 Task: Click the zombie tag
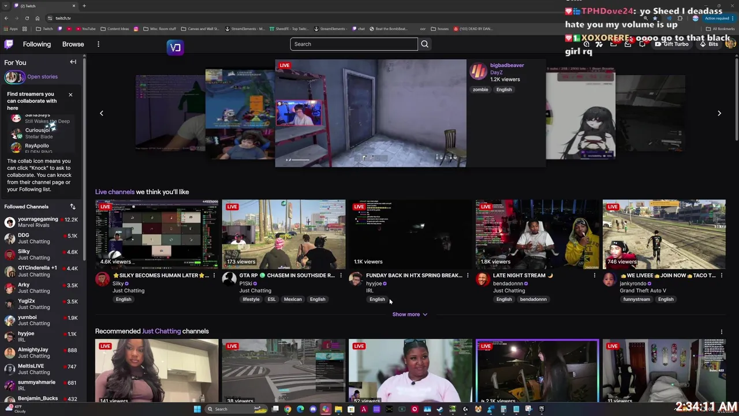(x=480, y=90)
